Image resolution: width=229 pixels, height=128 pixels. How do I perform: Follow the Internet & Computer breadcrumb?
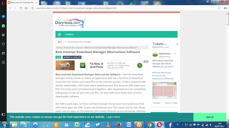[x=73, y=48]
